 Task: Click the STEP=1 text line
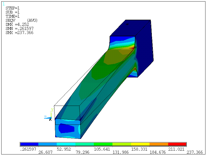pos(13,8)
